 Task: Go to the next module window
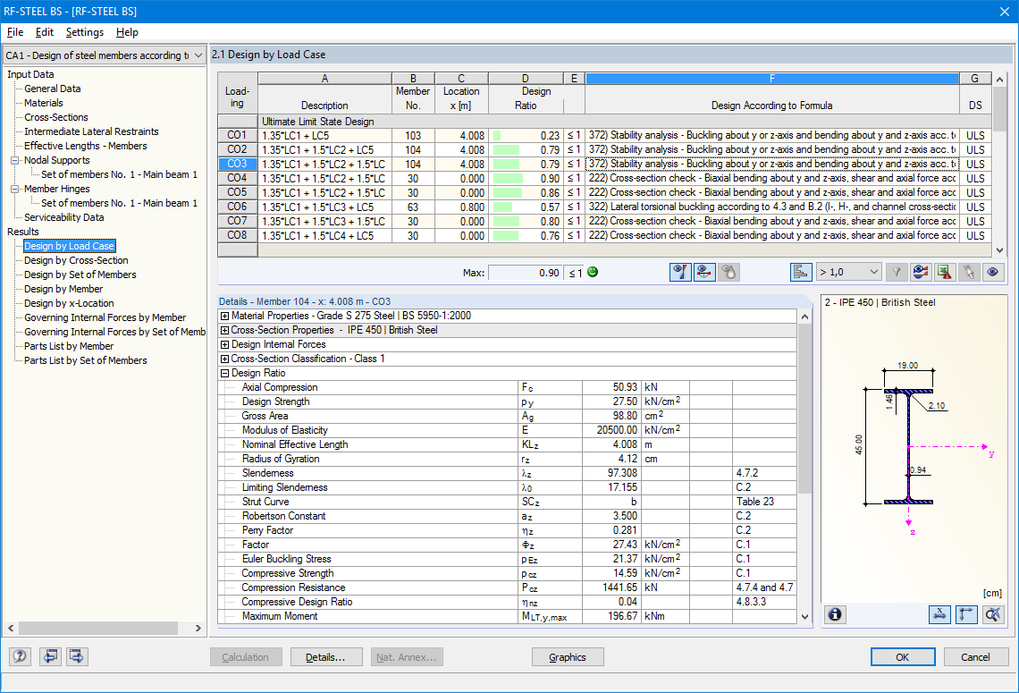76,656
